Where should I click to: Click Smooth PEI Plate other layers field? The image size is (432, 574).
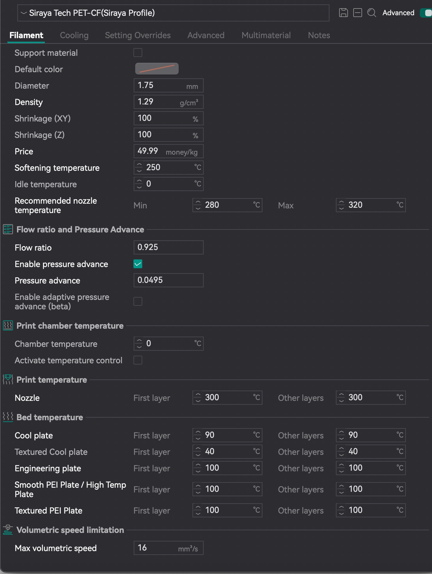[371, 489]
